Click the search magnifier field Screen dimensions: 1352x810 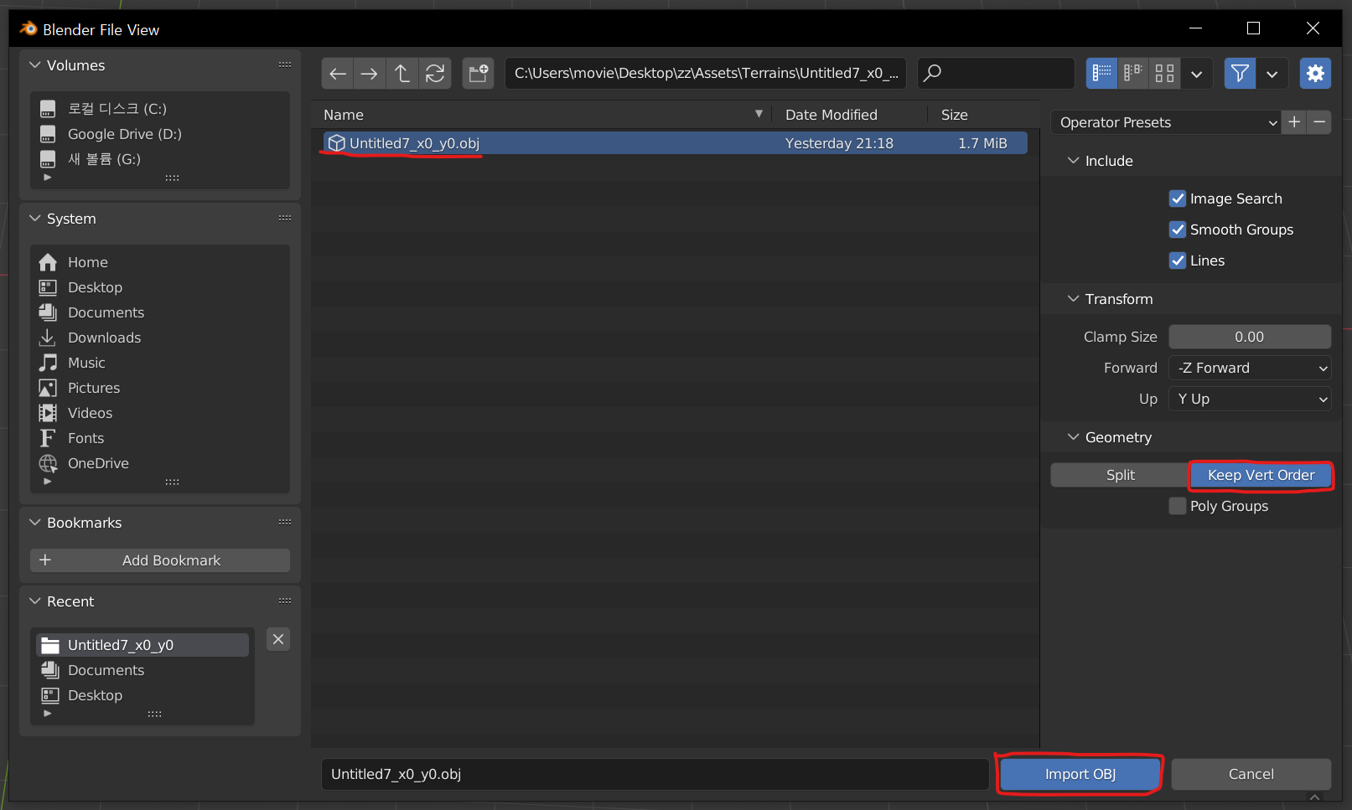point(996,74)
